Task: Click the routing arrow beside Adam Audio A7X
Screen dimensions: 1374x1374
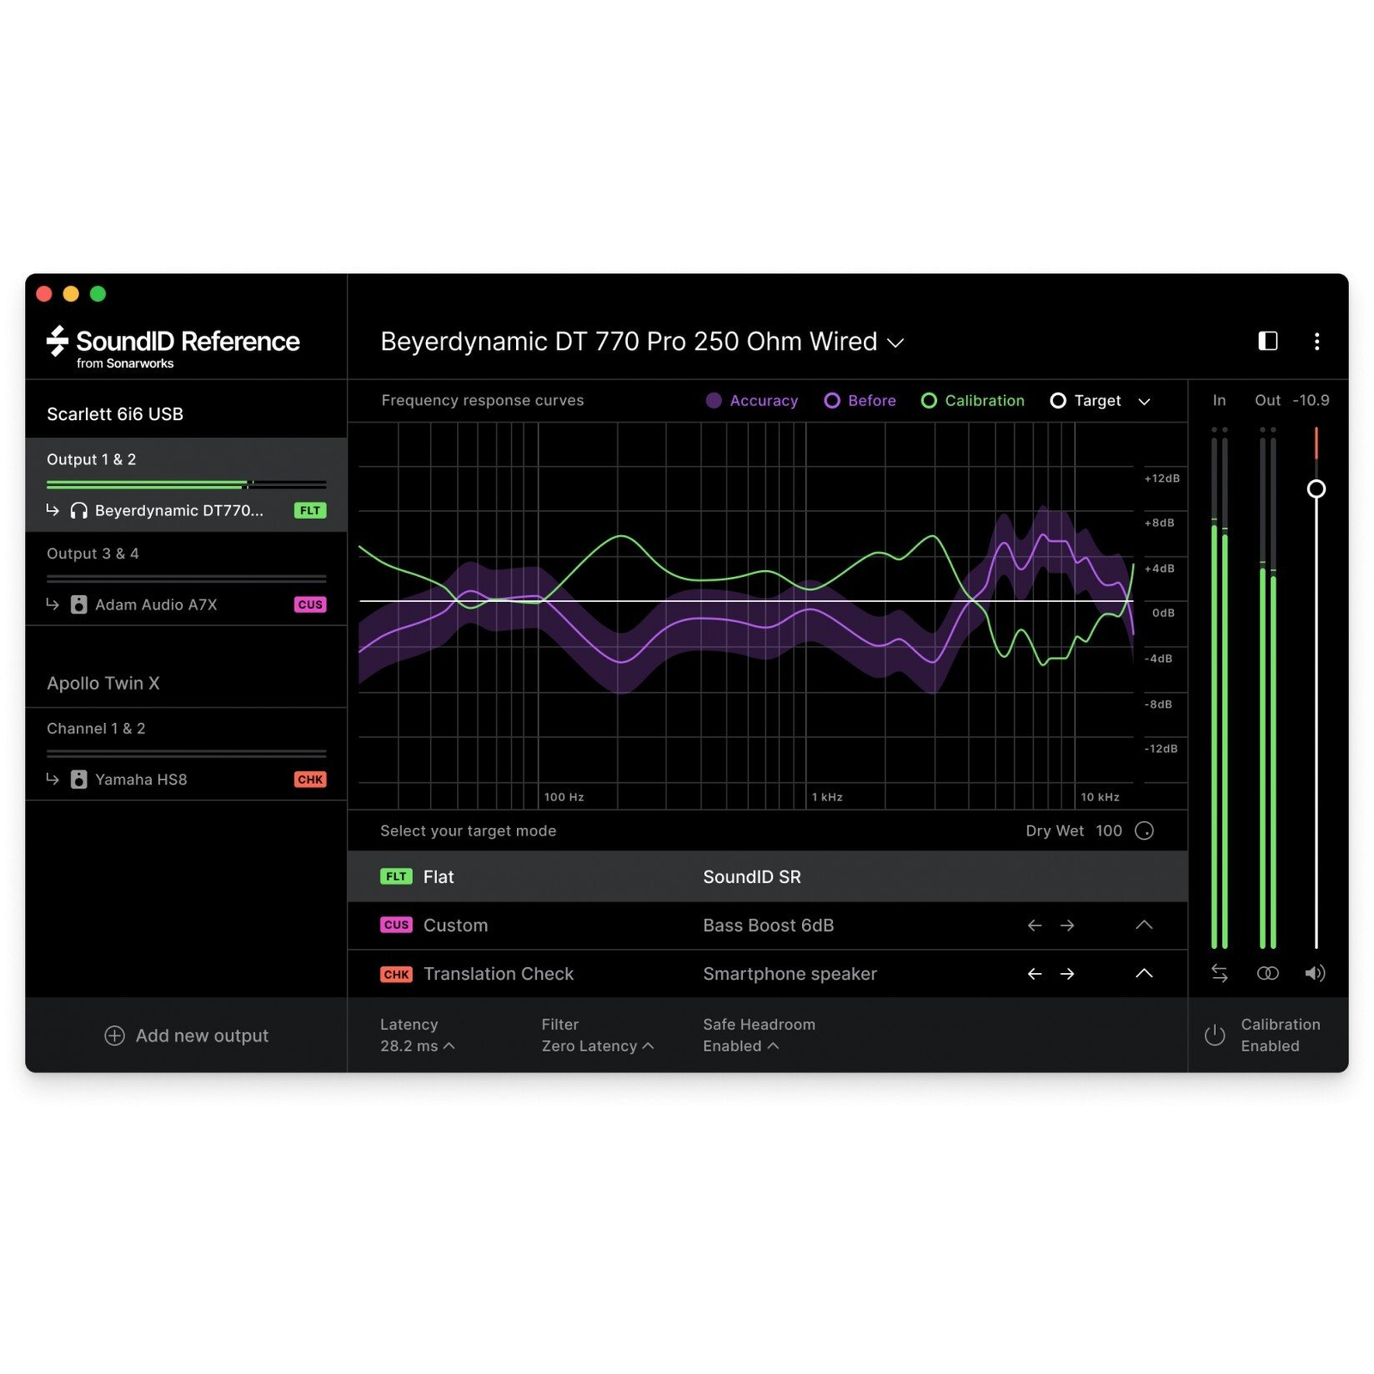Action: (x=52, y=605)
